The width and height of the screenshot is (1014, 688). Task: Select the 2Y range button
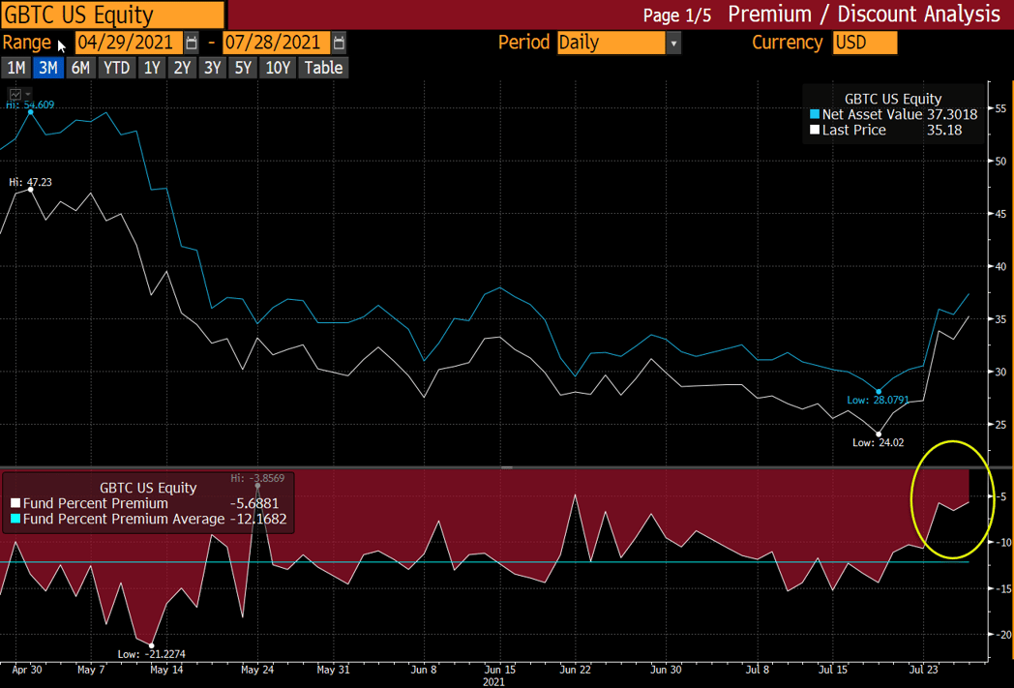point(182,68)
